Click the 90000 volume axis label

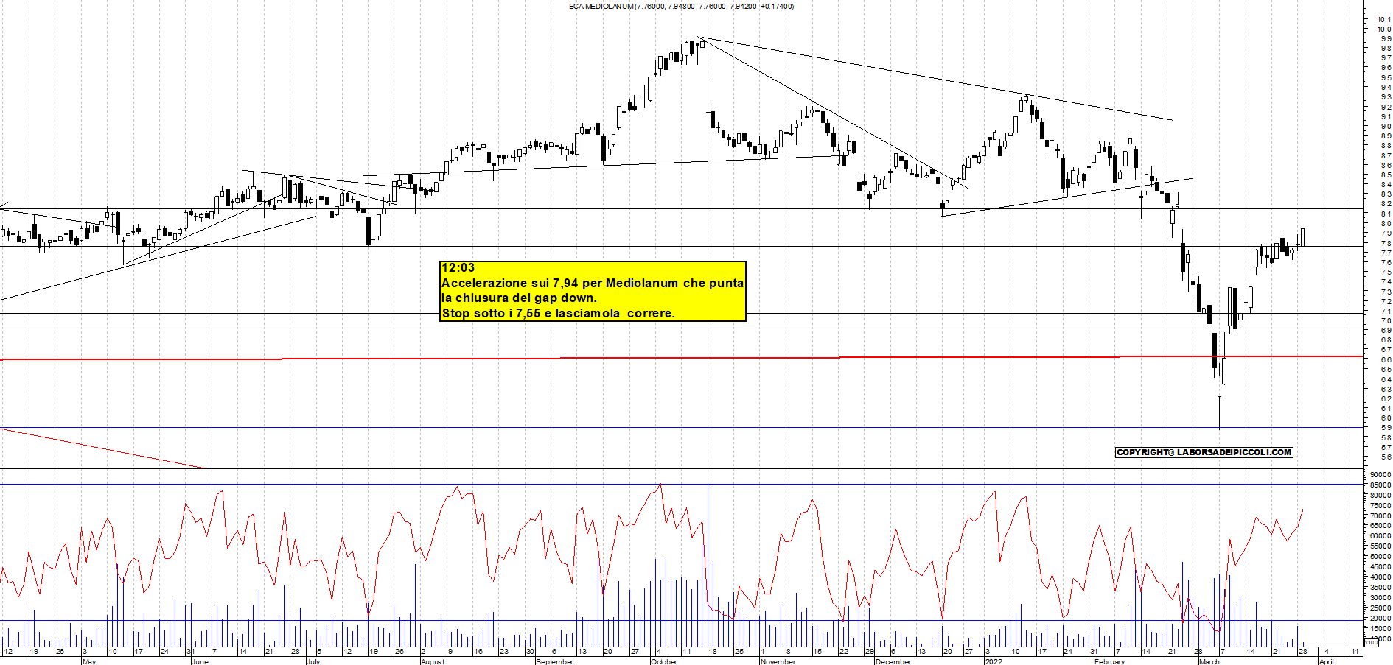(1380, 475)
